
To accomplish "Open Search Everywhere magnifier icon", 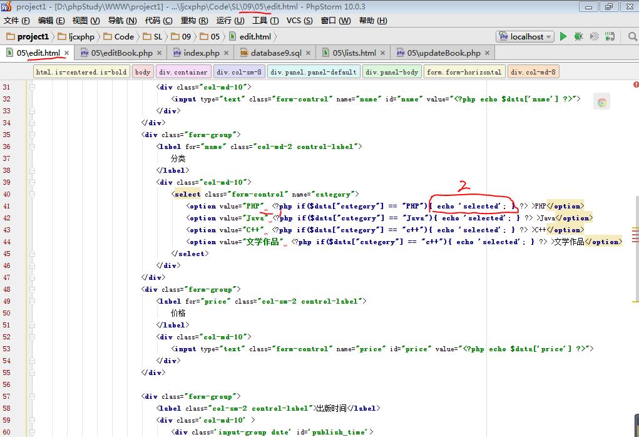I will (x=633, y=37).
